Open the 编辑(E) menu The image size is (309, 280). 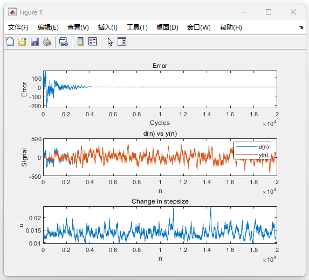48,27
